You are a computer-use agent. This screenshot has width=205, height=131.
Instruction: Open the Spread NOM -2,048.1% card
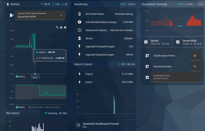pos(188,42)
